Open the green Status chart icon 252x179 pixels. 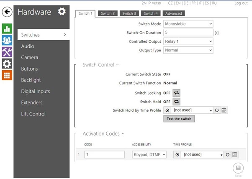(x=7, y=29)
